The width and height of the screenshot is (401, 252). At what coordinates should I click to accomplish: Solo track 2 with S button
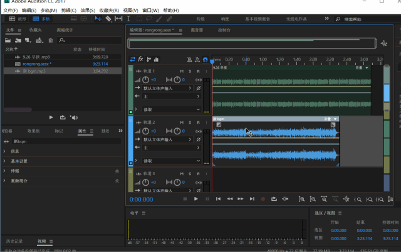tap(190, 123)
